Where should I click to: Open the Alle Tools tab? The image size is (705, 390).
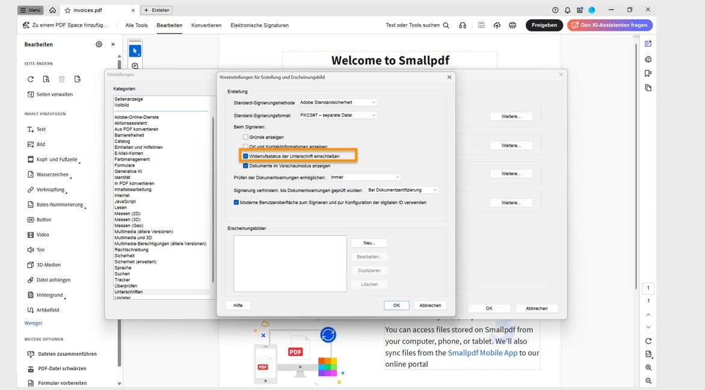pos(136,25)
